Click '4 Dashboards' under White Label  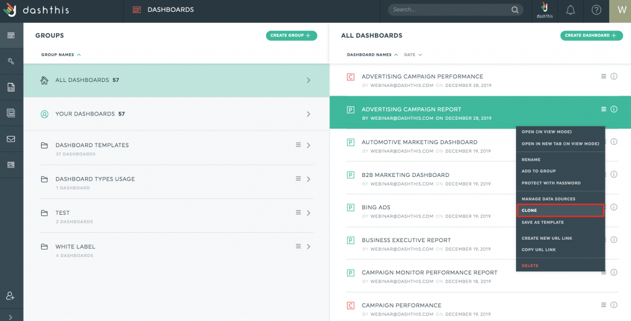75,256
